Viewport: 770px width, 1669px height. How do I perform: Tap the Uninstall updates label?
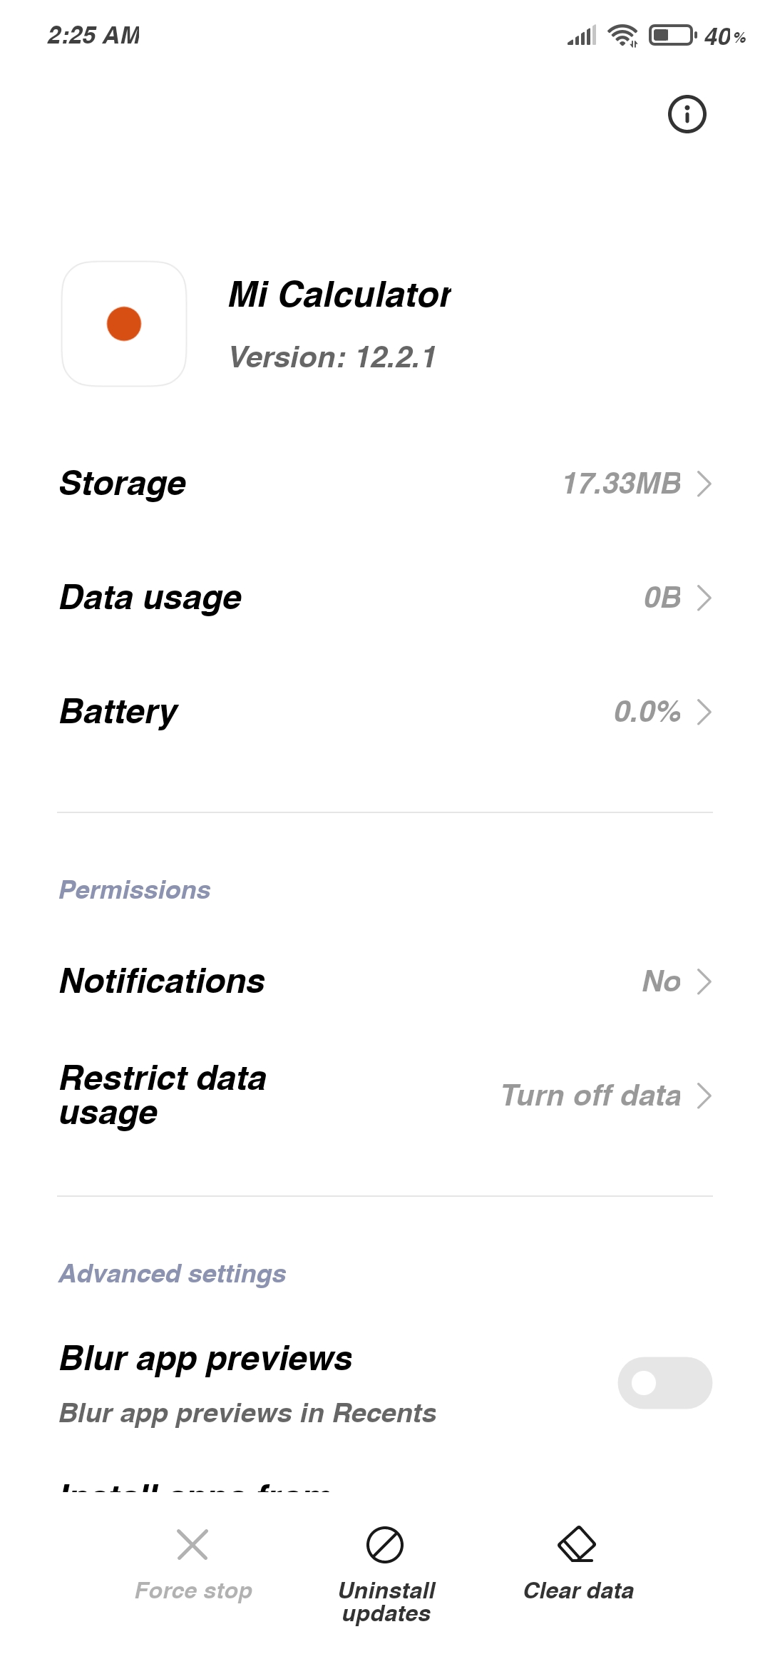click(x=386, y=1602)
